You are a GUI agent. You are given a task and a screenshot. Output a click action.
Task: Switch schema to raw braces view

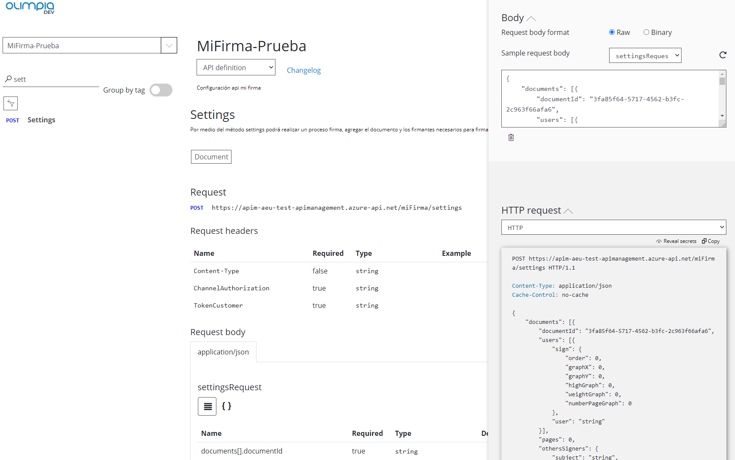point(226,406)
